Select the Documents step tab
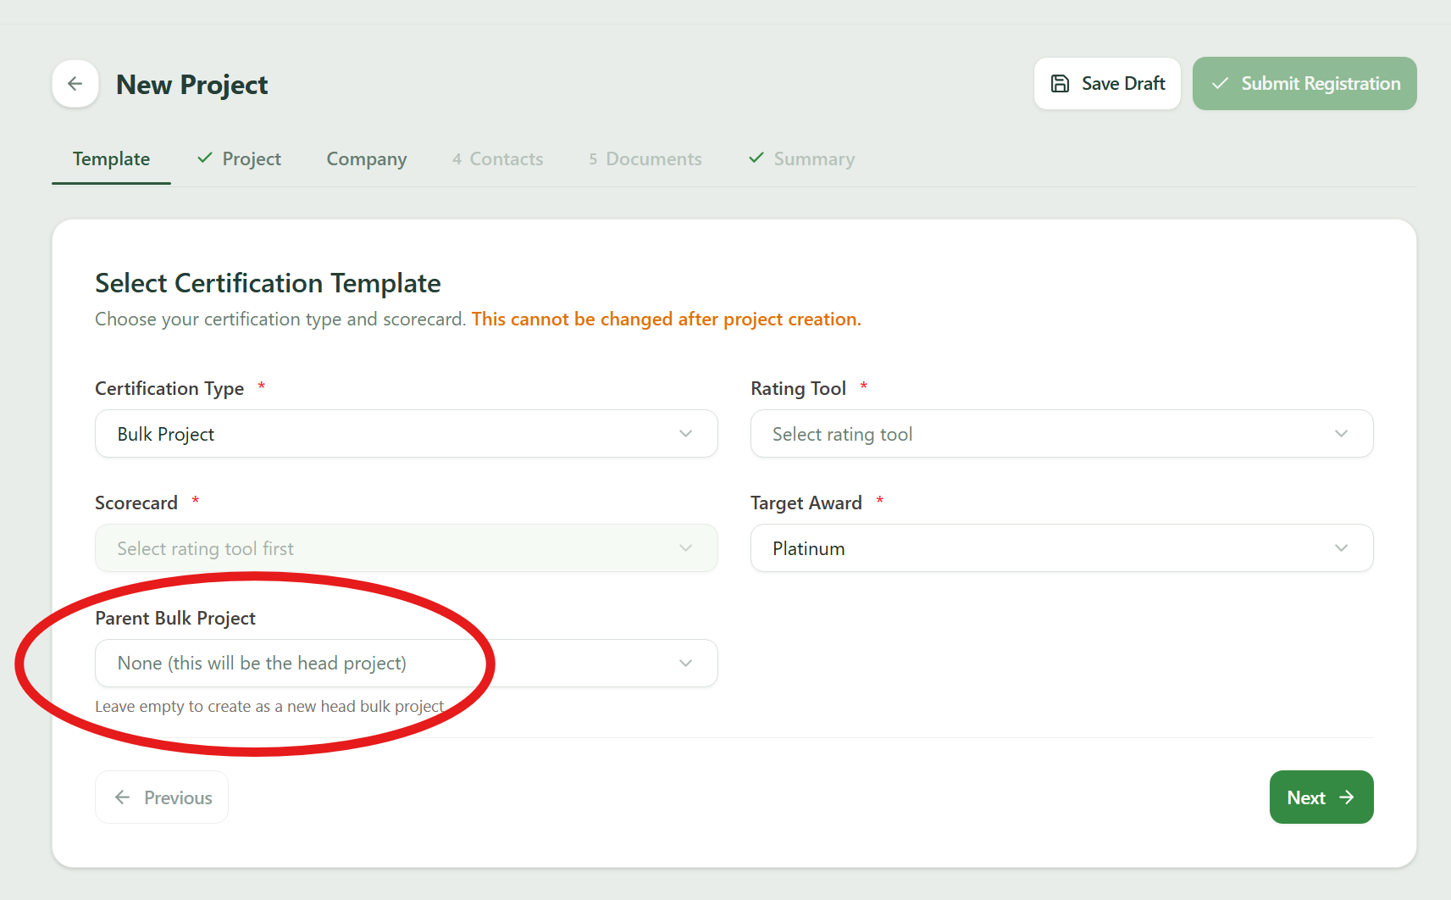Screen dimensions: 1451x900 [645, 159]
